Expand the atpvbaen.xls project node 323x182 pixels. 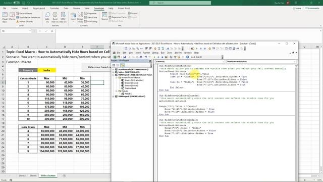click(x=113, y=70)
